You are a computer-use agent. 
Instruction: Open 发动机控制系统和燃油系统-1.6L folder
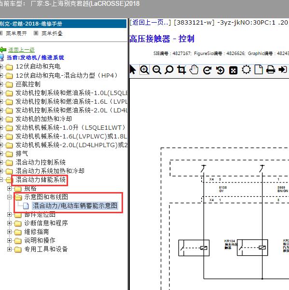pyautogui.click(x=71, y=101)
